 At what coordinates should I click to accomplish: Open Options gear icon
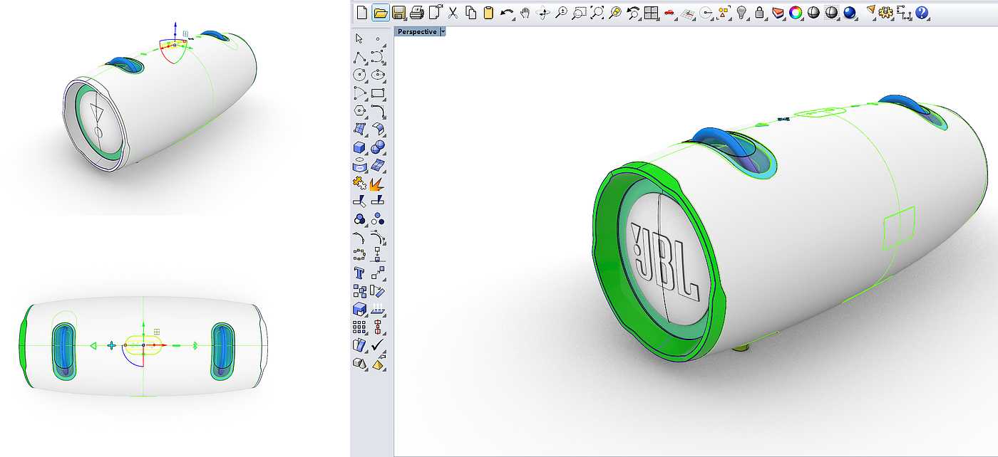[887, 12]
